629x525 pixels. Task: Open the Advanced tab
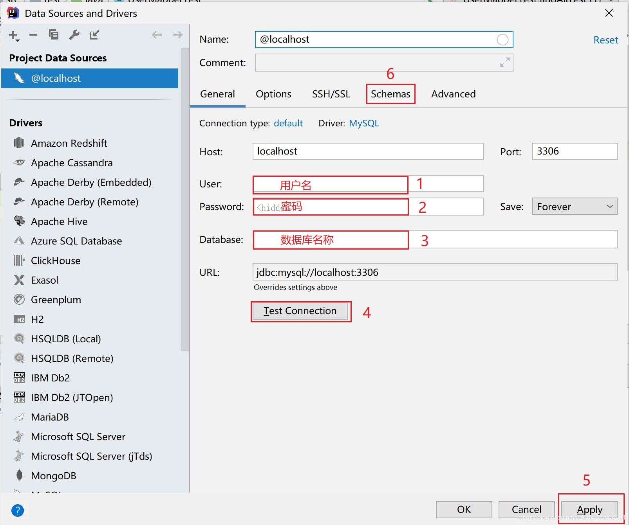453,94
